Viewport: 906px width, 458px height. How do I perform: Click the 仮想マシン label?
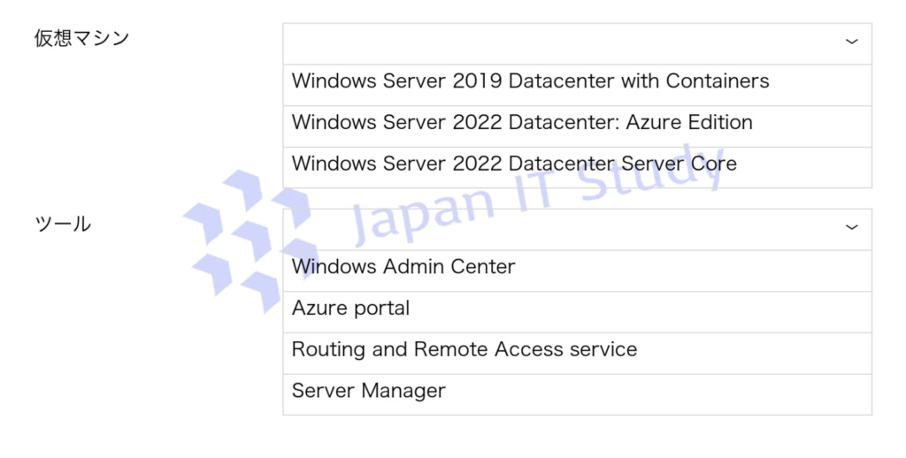(x=81, y=38)
